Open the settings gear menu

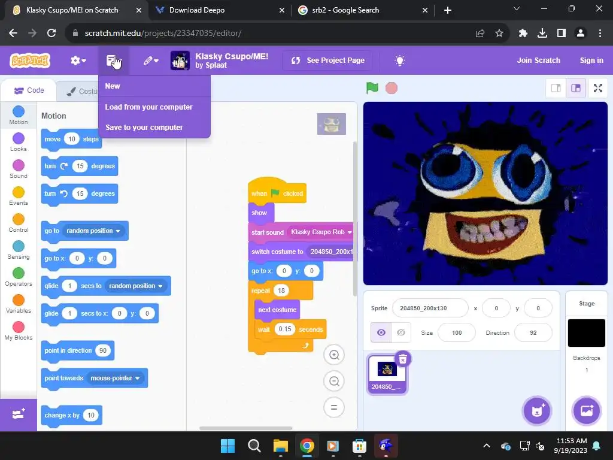tap(78, 60)
